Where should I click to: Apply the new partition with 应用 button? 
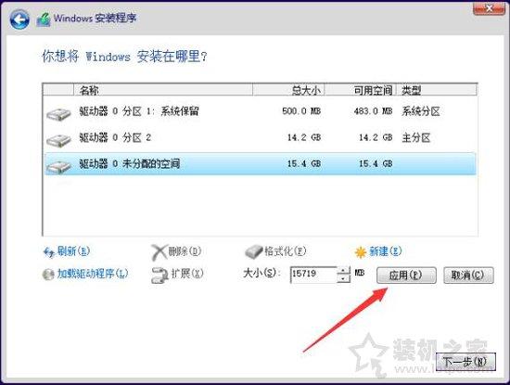tap(406, 276)
